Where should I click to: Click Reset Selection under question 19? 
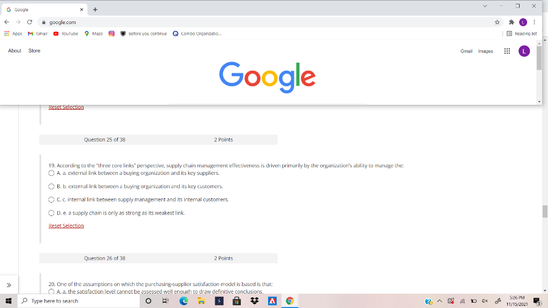point(66,225)
